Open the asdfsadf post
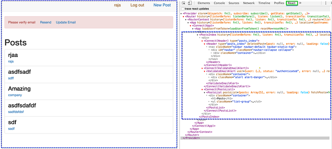The image size is (332, 149). point(20,72)
